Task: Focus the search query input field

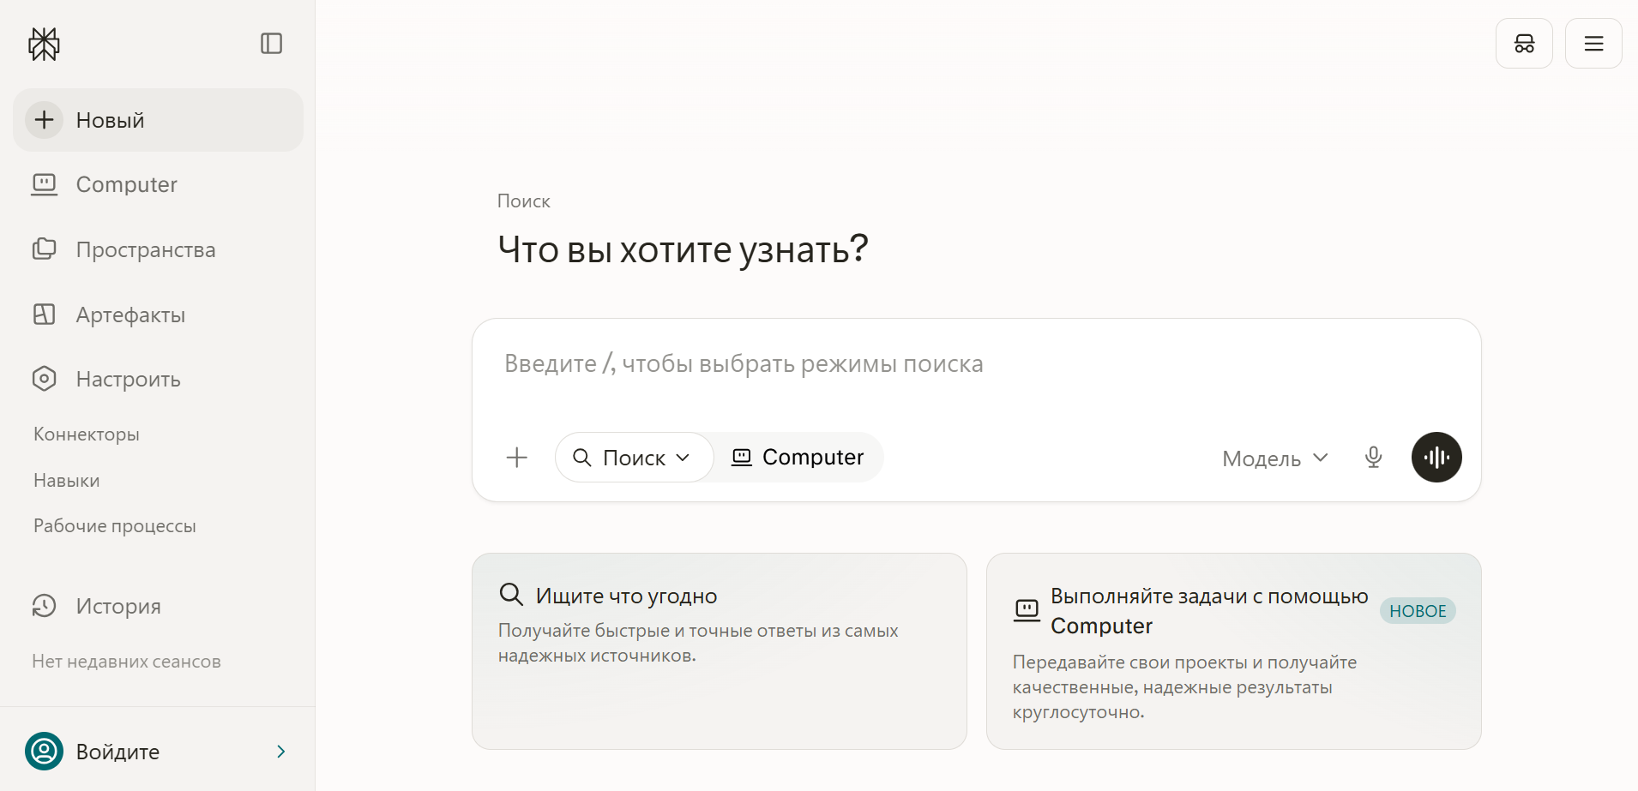Action: click(977, 364)
